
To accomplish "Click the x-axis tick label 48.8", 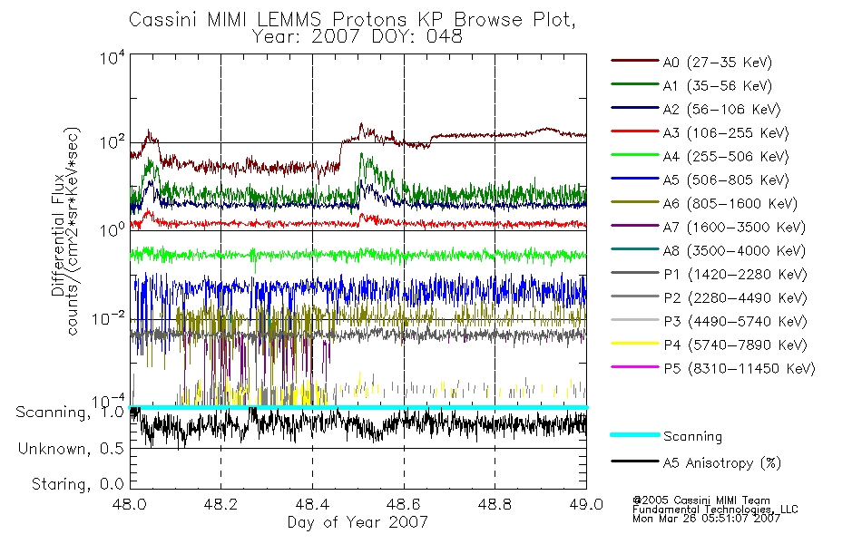I will click(495, 504).
